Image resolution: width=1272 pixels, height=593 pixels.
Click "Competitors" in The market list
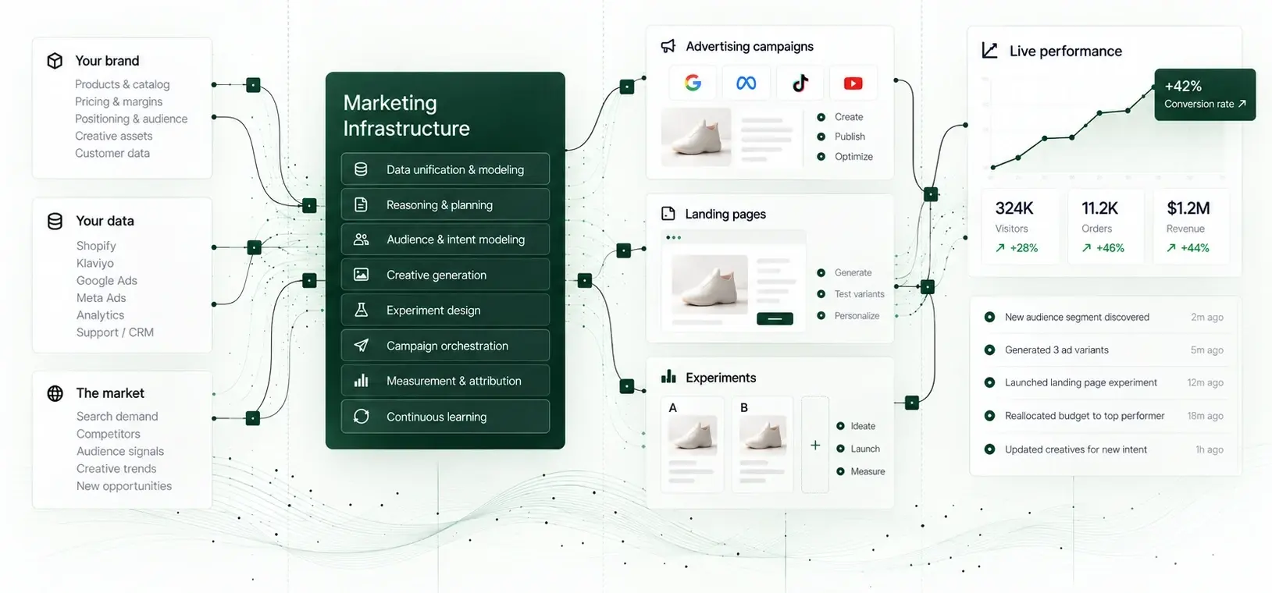[109, 434]
